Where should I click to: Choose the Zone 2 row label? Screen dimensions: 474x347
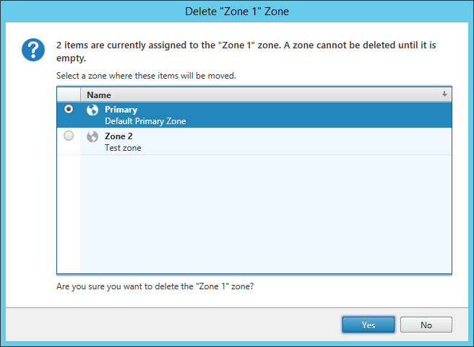118,136
